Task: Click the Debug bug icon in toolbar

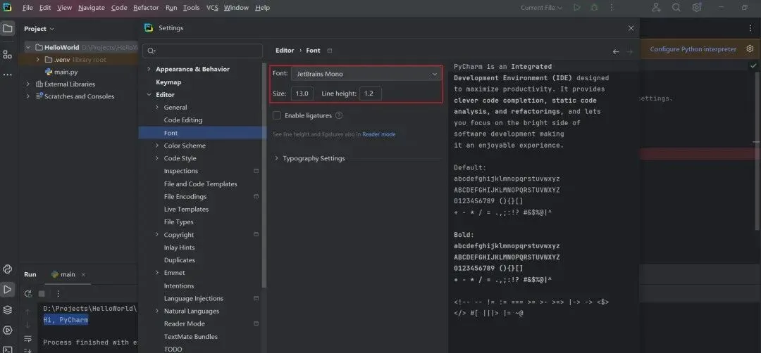Action: [594, 8]
